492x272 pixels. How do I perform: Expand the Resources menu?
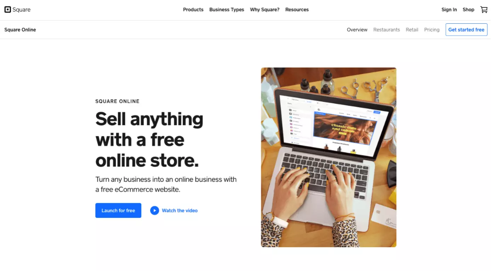[297, 10]
